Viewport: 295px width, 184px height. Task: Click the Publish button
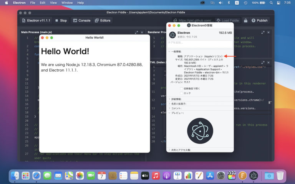click(x=259, y=21)
